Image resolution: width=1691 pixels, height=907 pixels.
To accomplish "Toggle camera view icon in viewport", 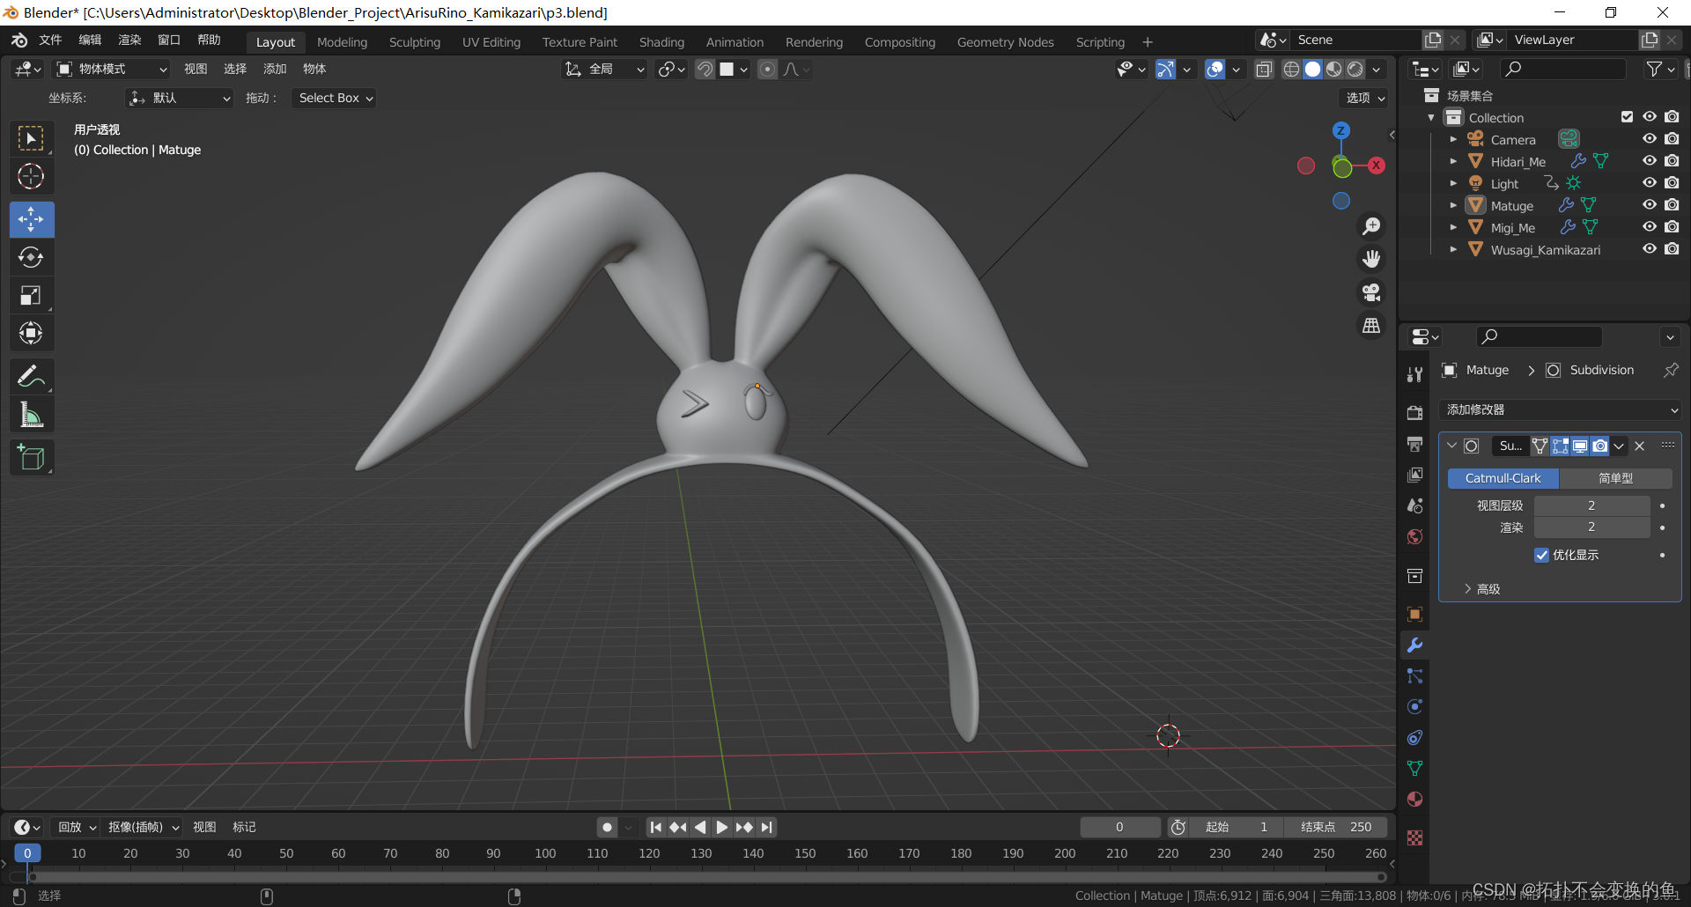I will pos(1371,292).
